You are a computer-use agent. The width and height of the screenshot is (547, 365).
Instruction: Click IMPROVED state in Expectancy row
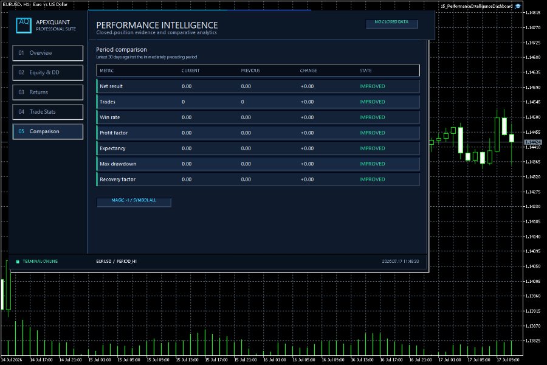tap(372, 148)
